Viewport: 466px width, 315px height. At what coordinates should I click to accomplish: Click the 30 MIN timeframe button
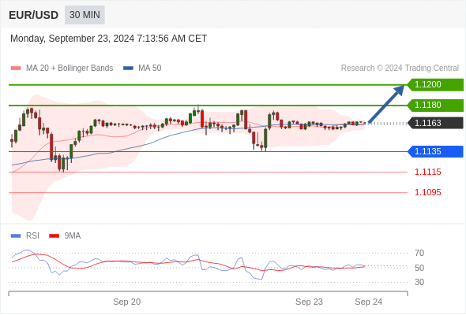coord(85,15)
